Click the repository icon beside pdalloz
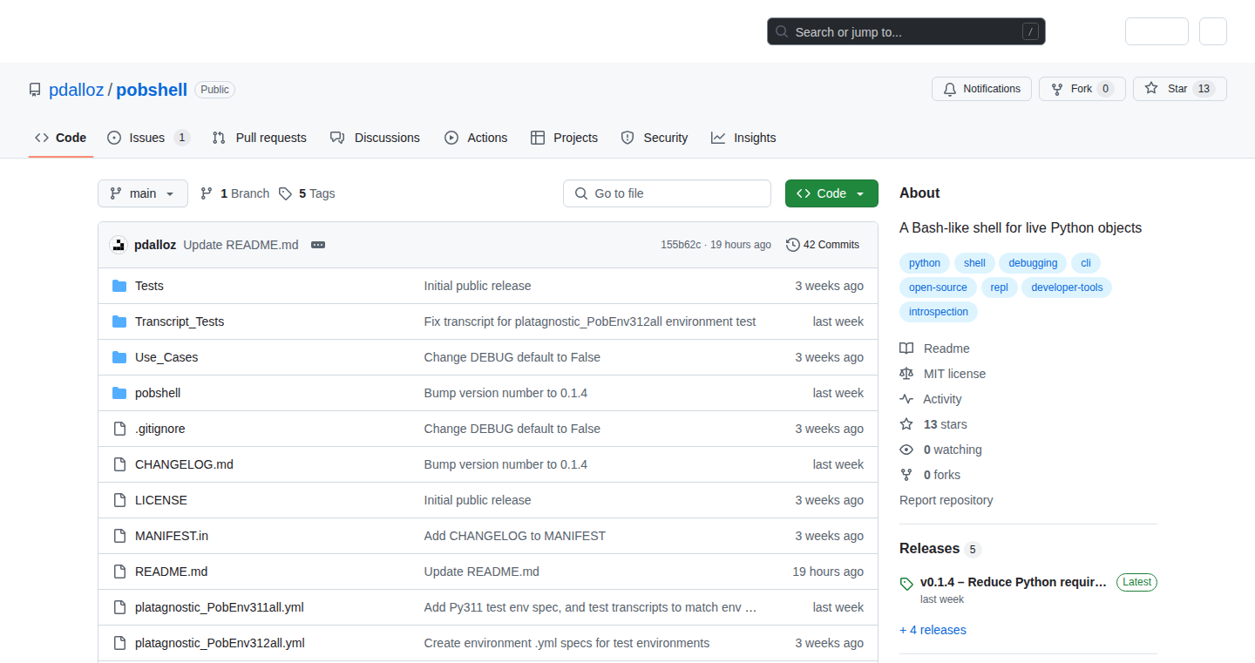This screenshot has width=1255, height=663. tap(35, 90)
